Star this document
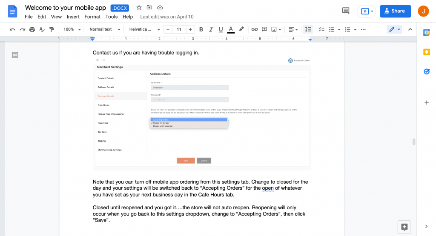436x236 pixels. (x=139, y=8)
